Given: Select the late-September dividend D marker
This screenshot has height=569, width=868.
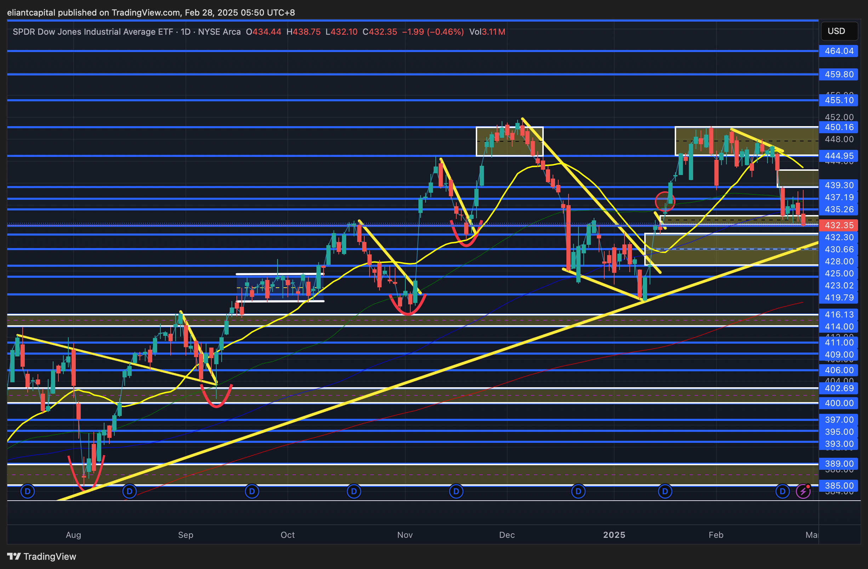Looking at the screenshot, I should point(252,491).
